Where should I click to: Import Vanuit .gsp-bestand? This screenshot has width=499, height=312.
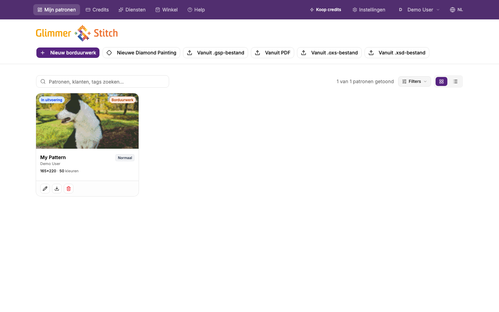click(216, 53)
